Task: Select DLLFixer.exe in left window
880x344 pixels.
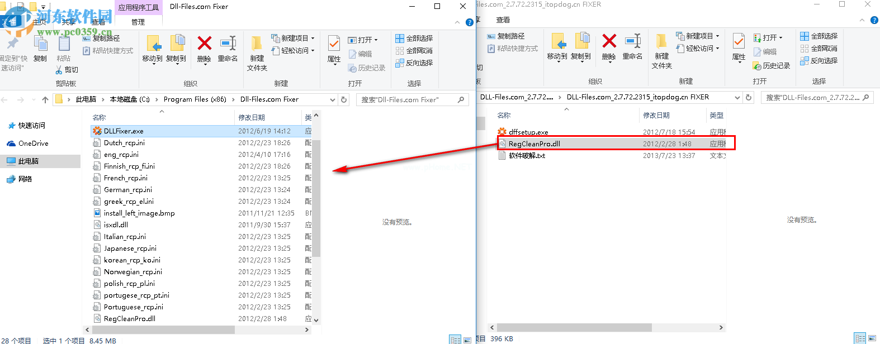Action: pos(201,131)
